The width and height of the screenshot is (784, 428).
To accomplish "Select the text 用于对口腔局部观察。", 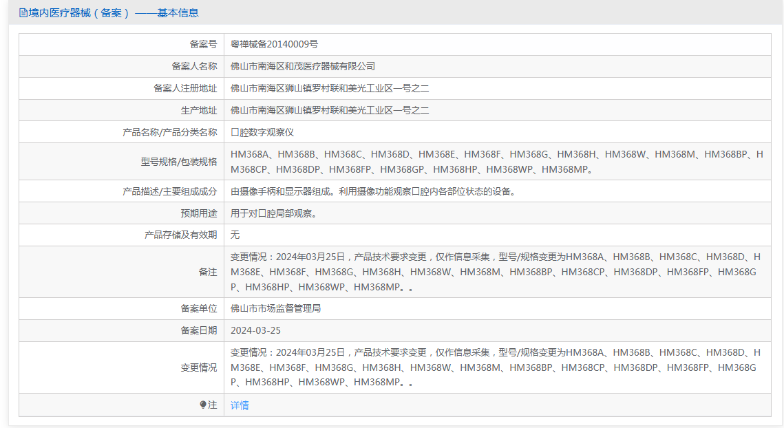I will tap(273, 213).
